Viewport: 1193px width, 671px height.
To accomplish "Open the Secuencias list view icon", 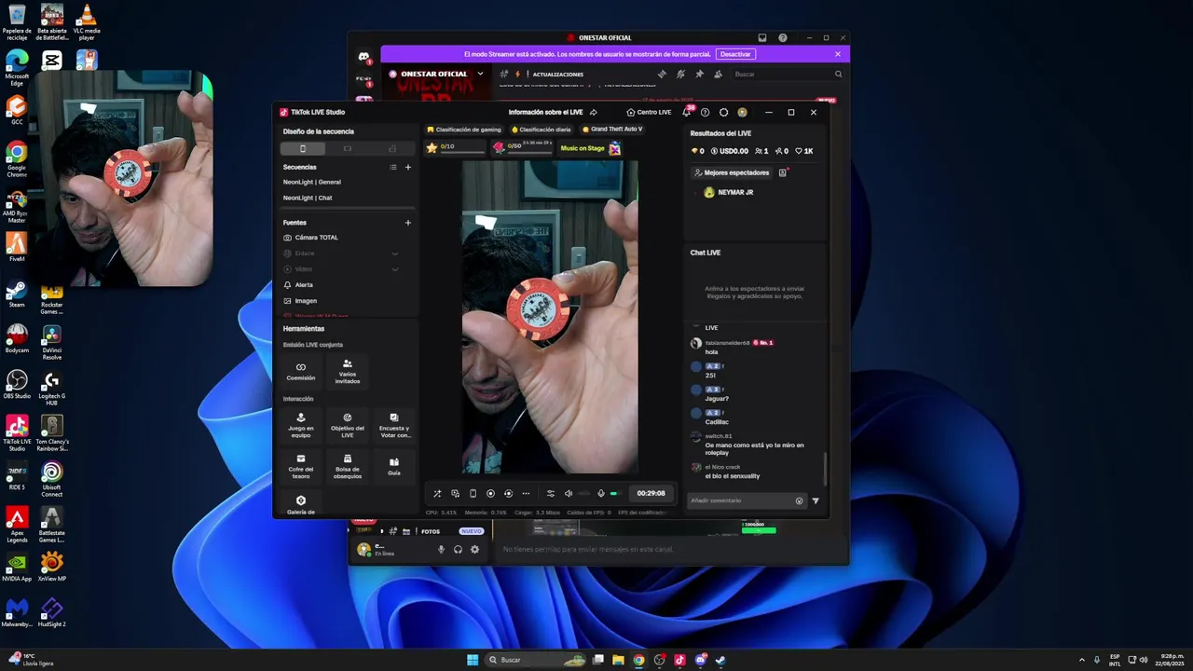I will click(393, 167).
